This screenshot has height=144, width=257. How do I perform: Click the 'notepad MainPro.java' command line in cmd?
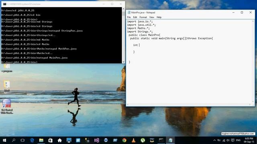click(x=35, y=58)
